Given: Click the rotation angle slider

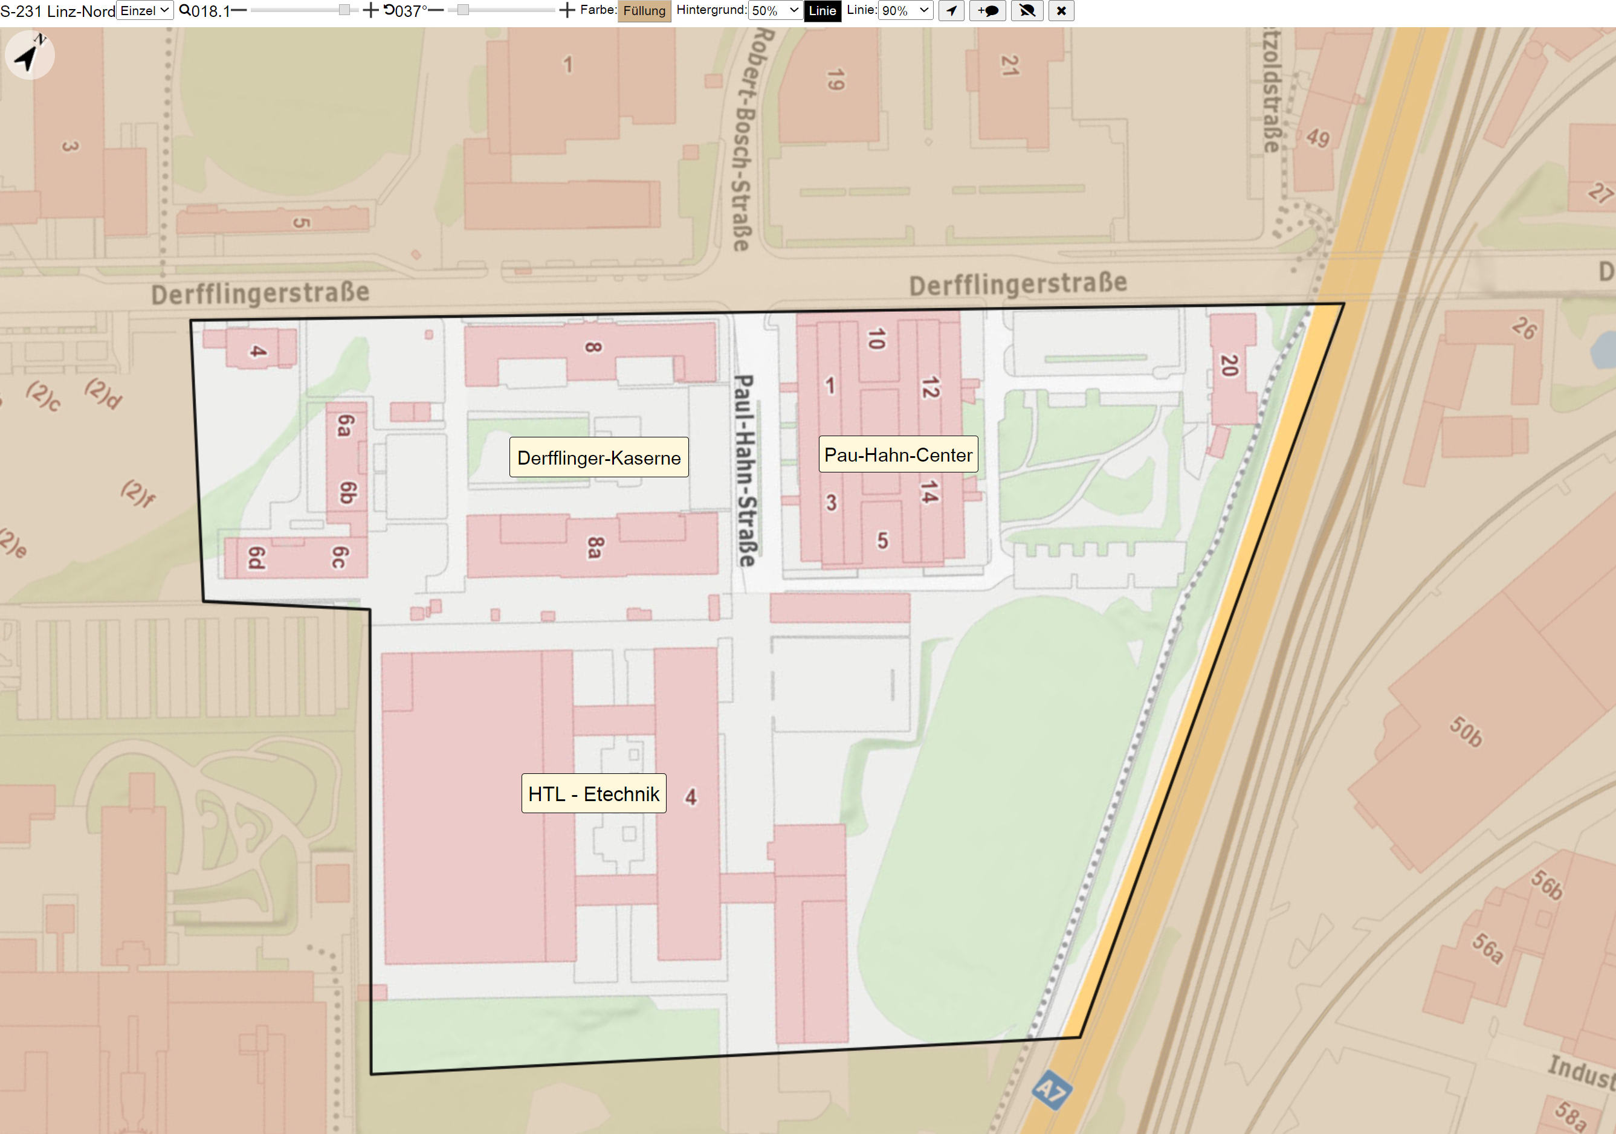Looking at the screenshot, I should (x=500, y=10).
